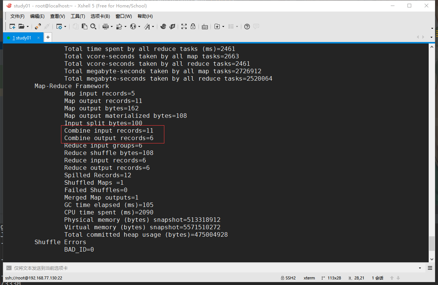
Task: Expand the Properties dropdown arrow
Action: [x=65, y=27]
